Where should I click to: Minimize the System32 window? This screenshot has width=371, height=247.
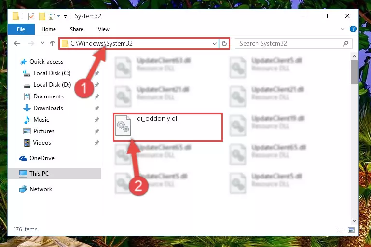click(x=303, y=16)
